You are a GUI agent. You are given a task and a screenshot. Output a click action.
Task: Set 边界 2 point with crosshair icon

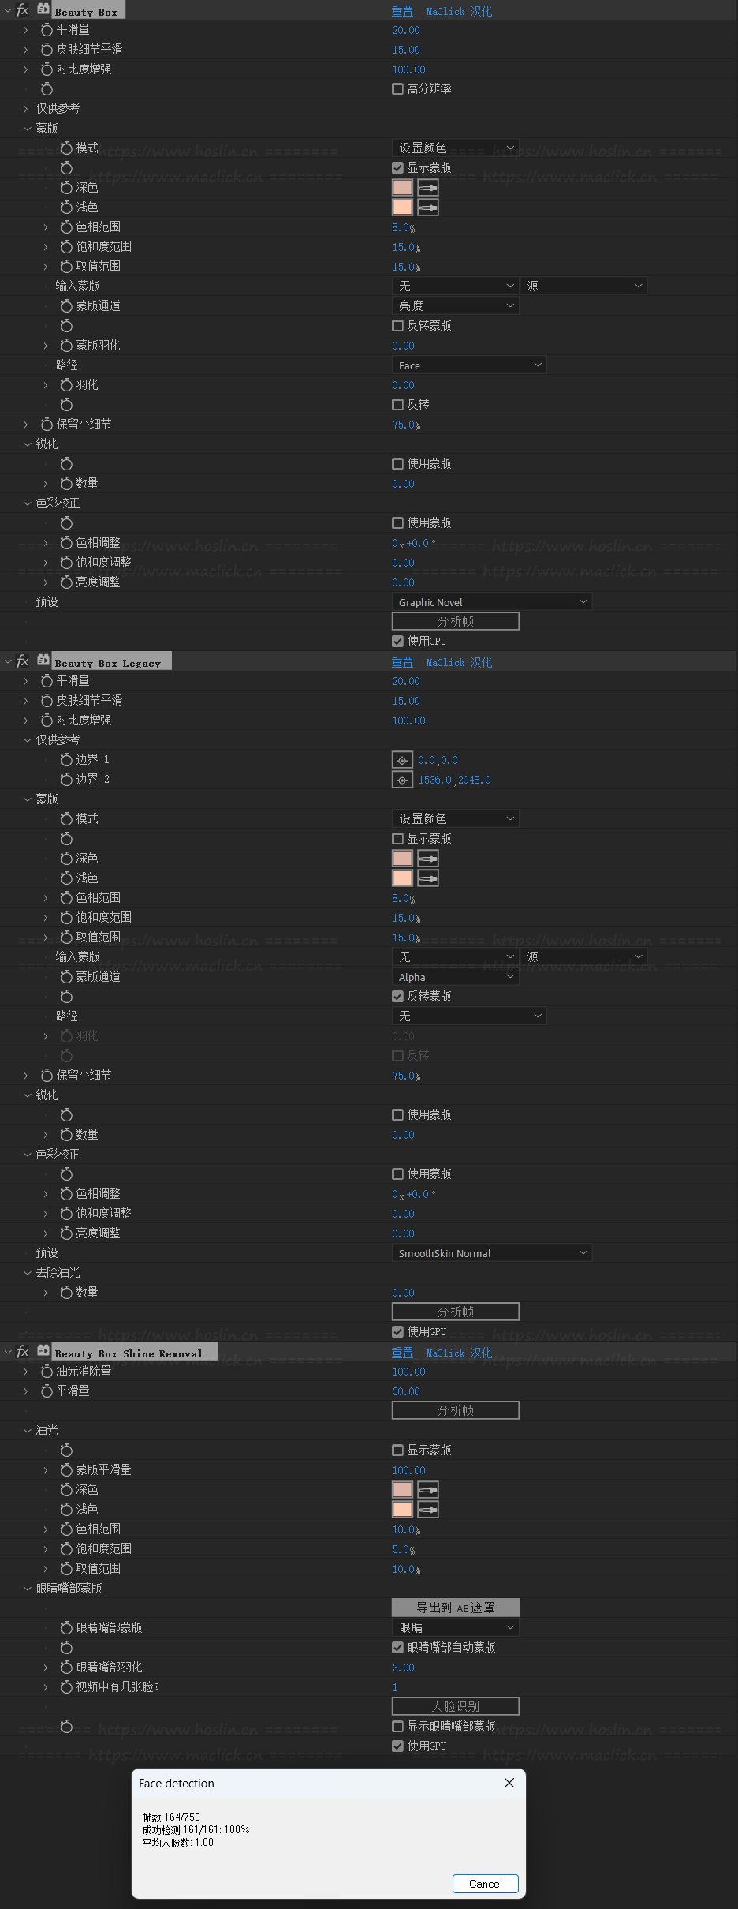pos(402,780)
